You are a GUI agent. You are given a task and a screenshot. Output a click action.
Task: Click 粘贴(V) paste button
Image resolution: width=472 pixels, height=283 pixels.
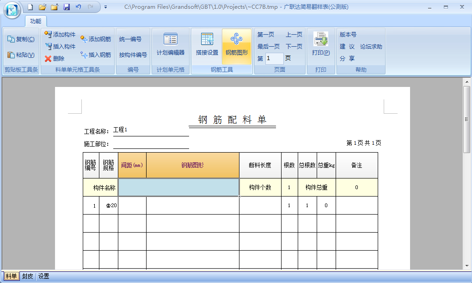21,55
